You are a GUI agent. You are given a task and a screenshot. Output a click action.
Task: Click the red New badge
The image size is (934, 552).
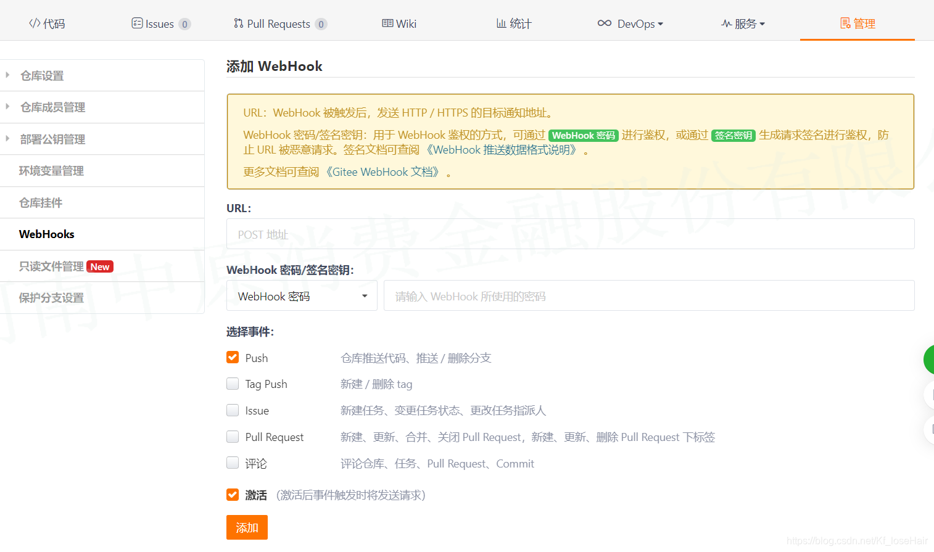click(x=100, y=266)
